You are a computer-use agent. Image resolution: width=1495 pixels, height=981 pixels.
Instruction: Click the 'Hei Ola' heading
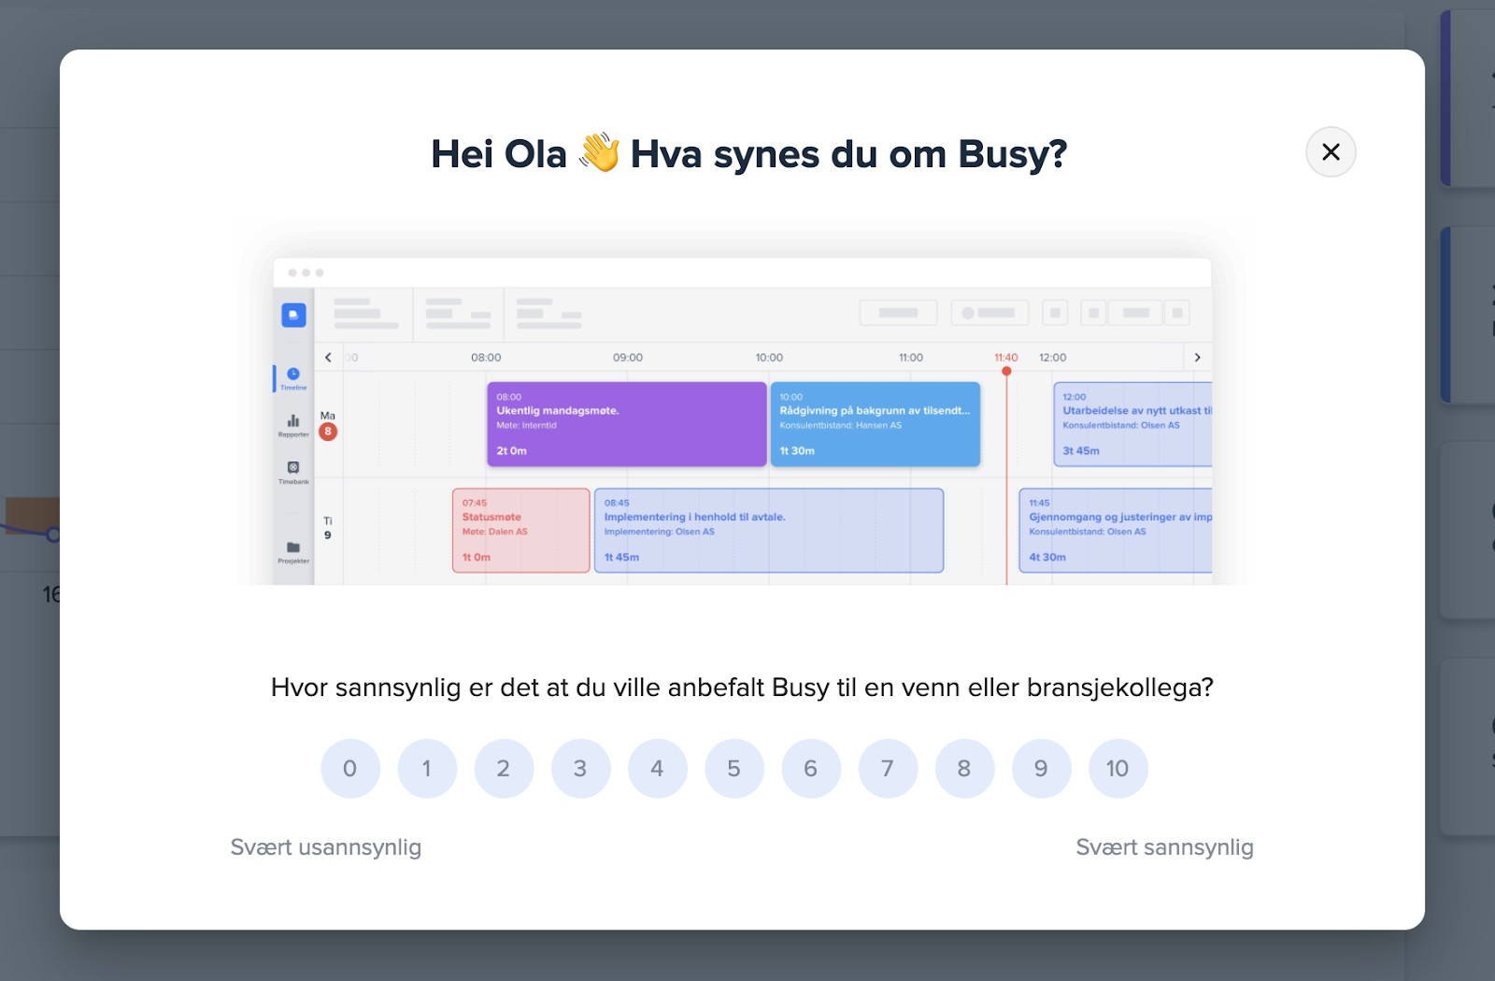tap(748, 154)
